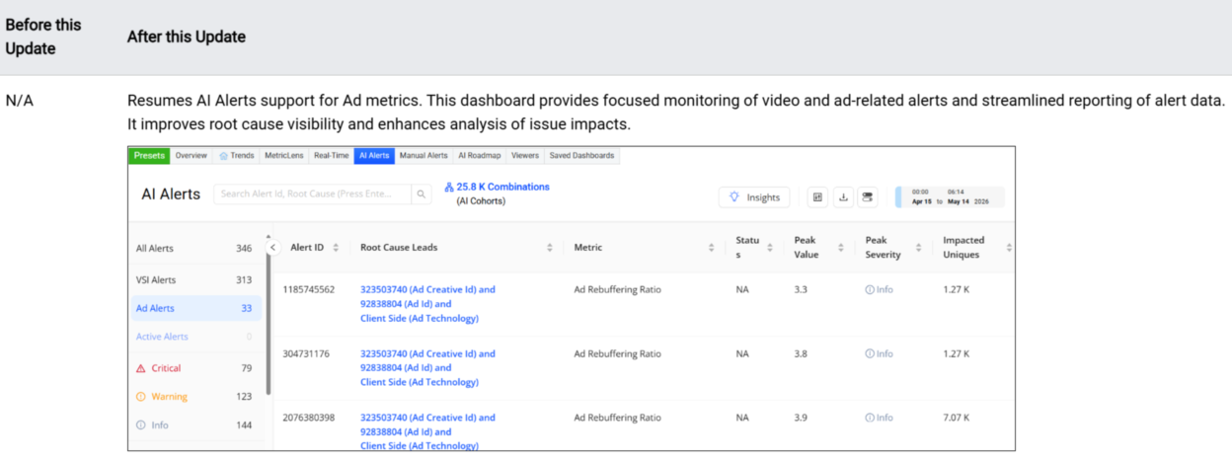
Task: Click the Search Alert Id input field
Action: coord(312,194)
